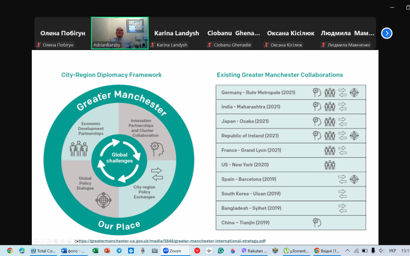This screenshot has height=256, width=410.
Task: Minimize the Zoom window
Action: point(392,7)
